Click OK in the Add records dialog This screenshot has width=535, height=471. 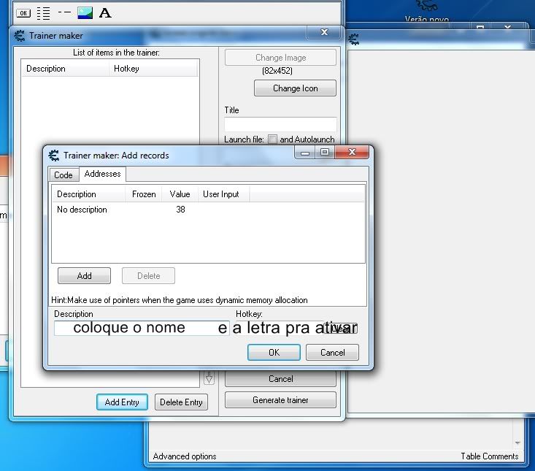coord(274,352)
